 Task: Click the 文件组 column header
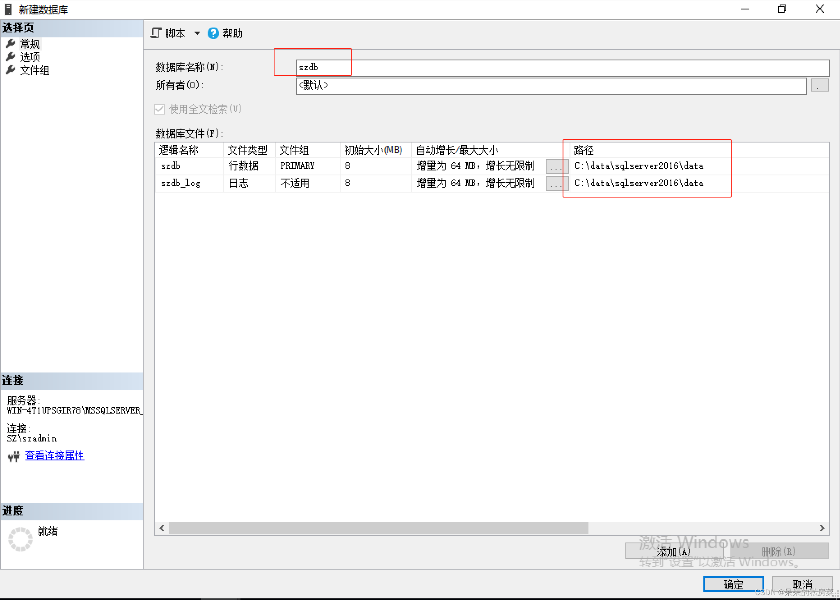308,150
